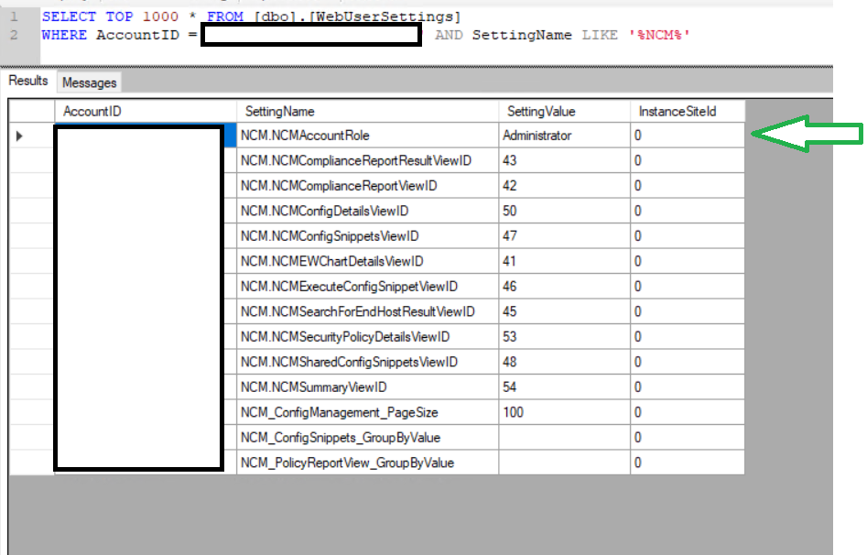Click line number 2 in editor gutter
867x555 pixels.
[14, 35]
